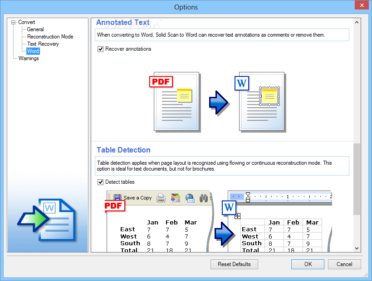The width and height of the screenshot is (372, 281).
Task: Confirm options with the OK button
Action: (x=308, y=264)
